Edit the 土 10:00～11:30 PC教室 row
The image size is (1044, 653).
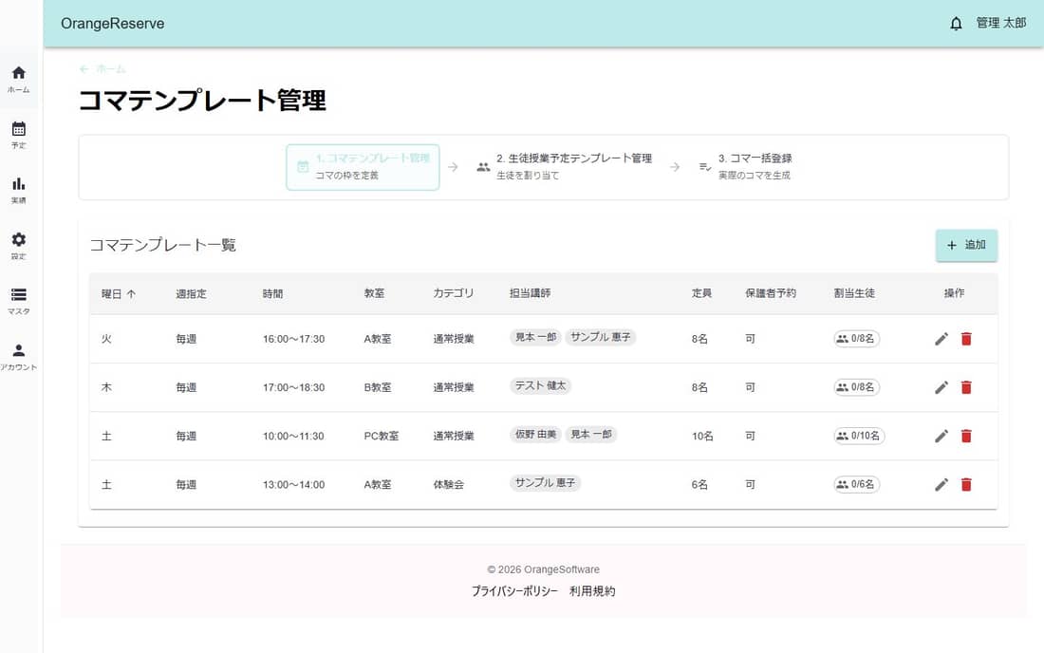941,436
